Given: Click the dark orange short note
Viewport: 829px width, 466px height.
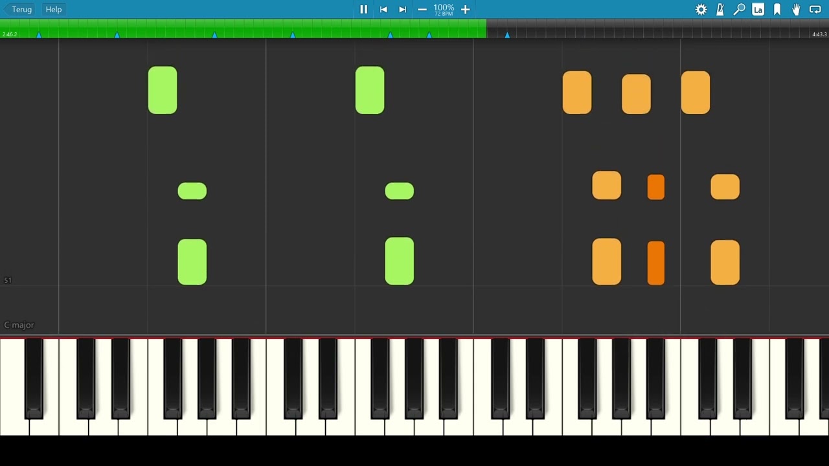Looking at the screenshot, I should pyautogui.click(x=656, y=187).
